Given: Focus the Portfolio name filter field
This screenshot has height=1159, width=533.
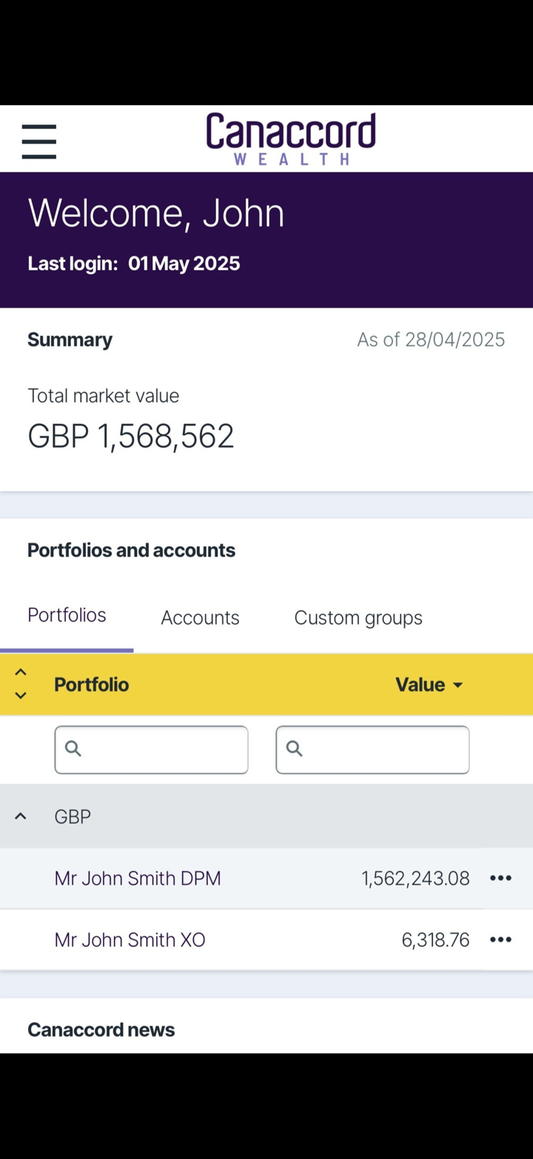Looking at the screenshot, I should [x=163, y=750].
